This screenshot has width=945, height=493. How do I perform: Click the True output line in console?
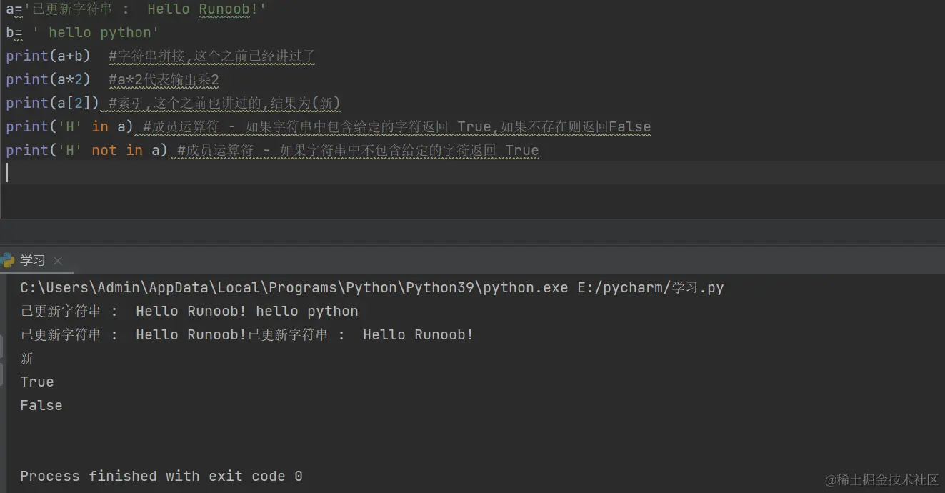37,382
